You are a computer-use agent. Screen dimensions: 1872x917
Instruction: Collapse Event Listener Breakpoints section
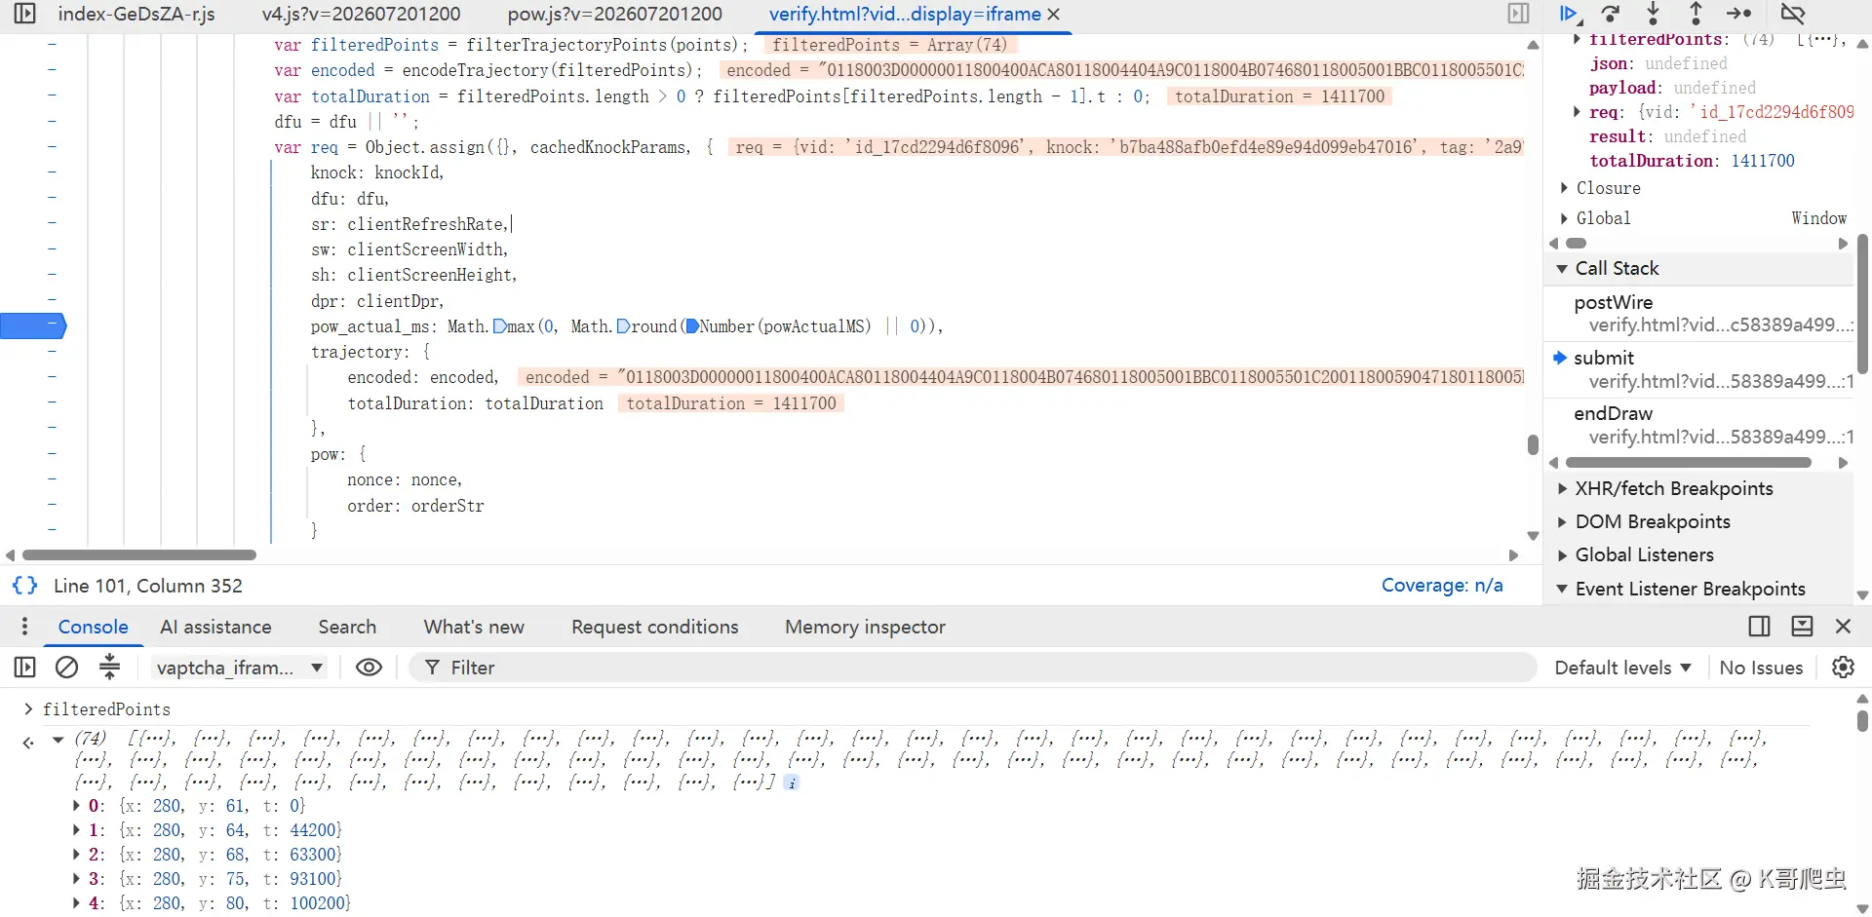click(x=1562, y=589)
